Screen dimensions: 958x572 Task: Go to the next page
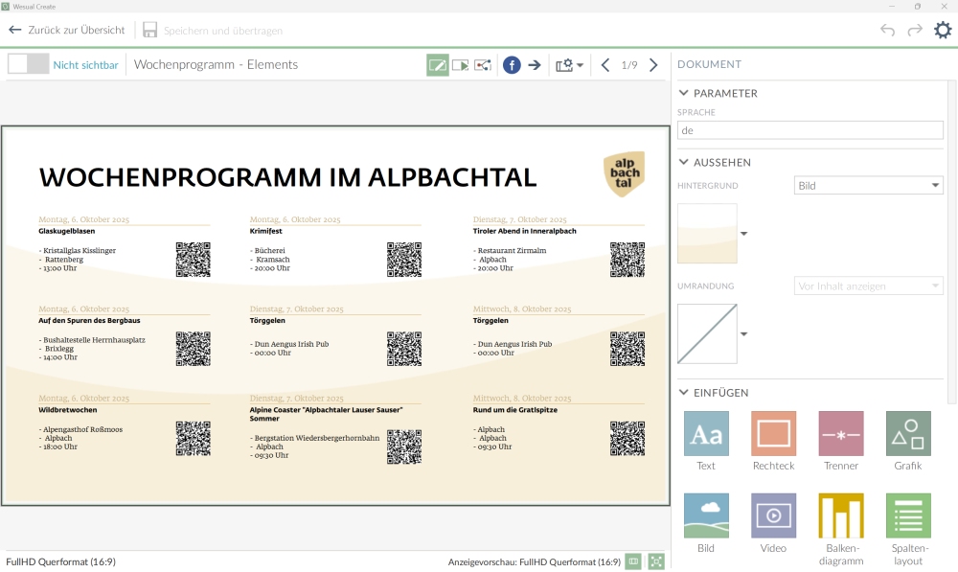point(653,65)
